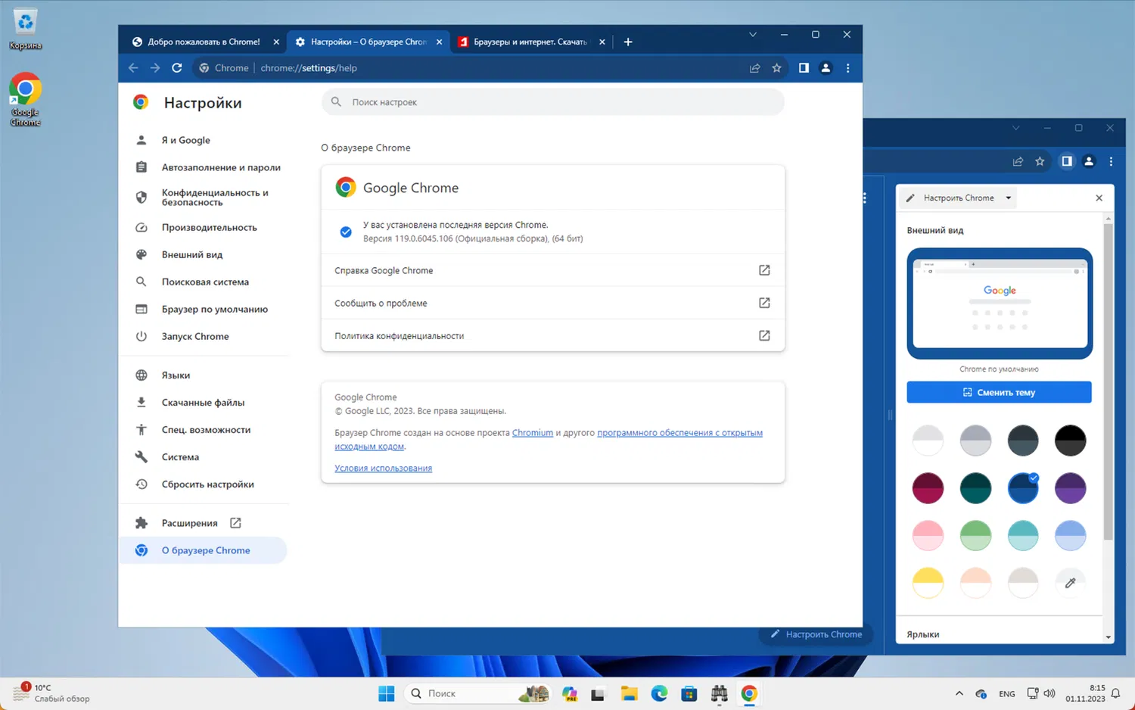
Task: Click the browser icon for "Браузер по умолчанию"
Action: pyautogui.click(x=141, y=309)
